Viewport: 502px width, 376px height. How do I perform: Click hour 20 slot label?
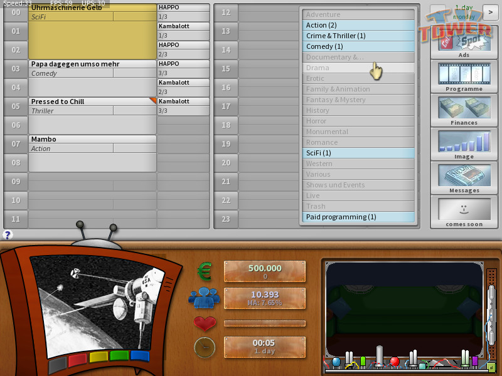click(x=226, y=163)
